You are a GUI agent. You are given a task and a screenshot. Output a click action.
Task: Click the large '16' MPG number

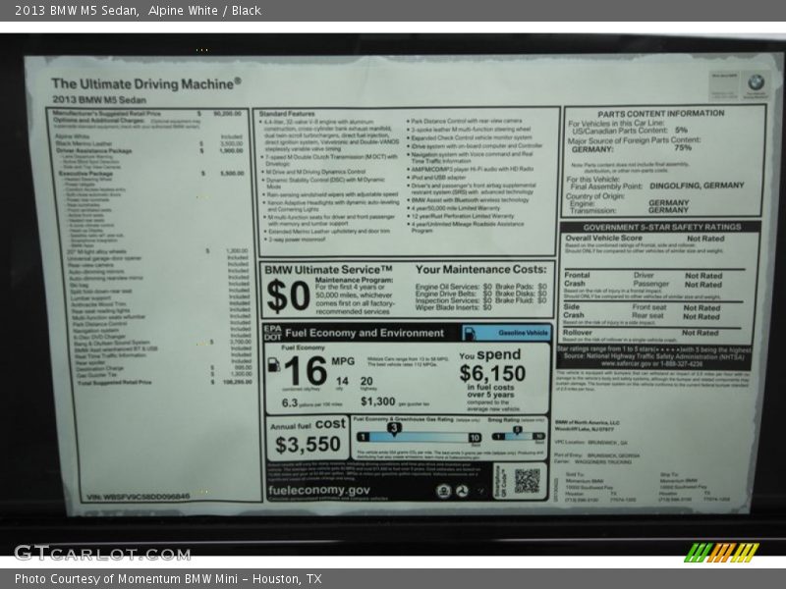(x=306, y=371)
